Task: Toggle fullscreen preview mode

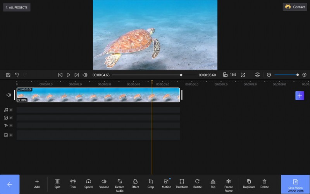Action: point(243,75)
